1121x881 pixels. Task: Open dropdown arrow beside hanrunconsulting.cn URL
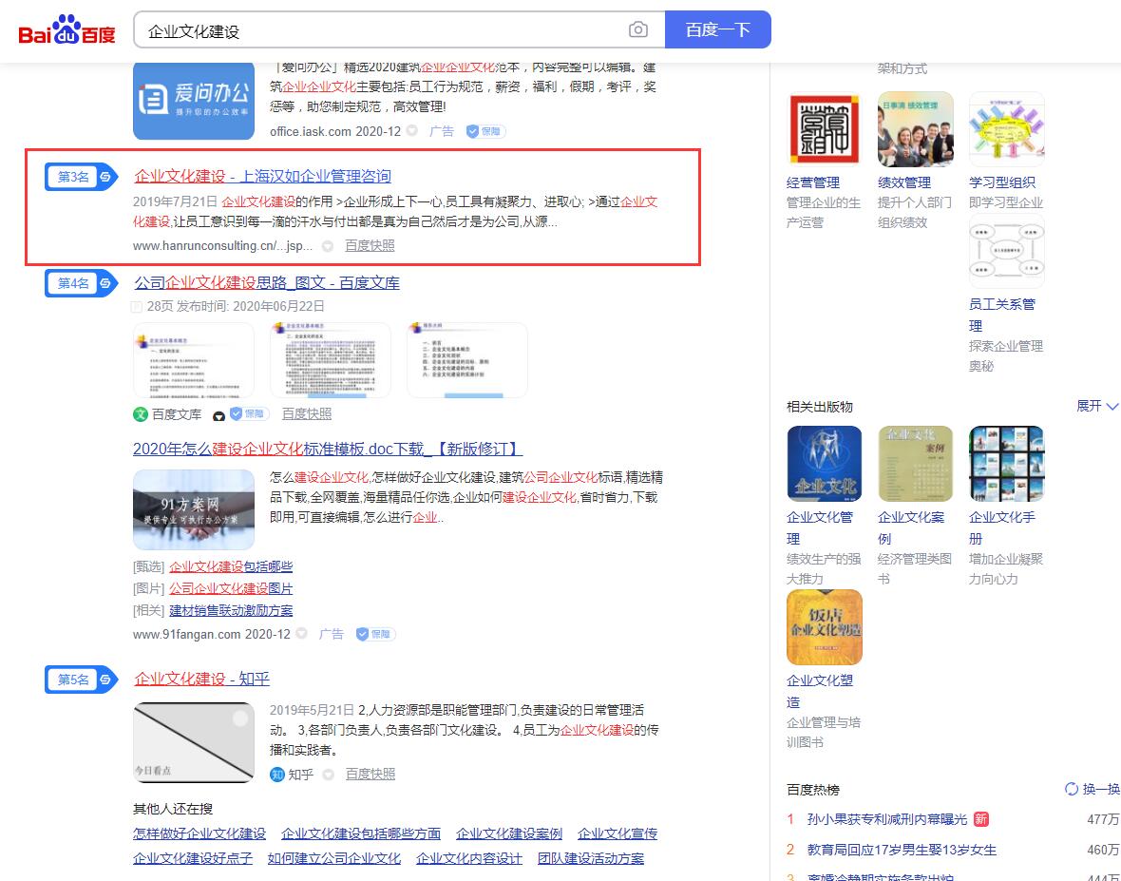pos(328,246)
